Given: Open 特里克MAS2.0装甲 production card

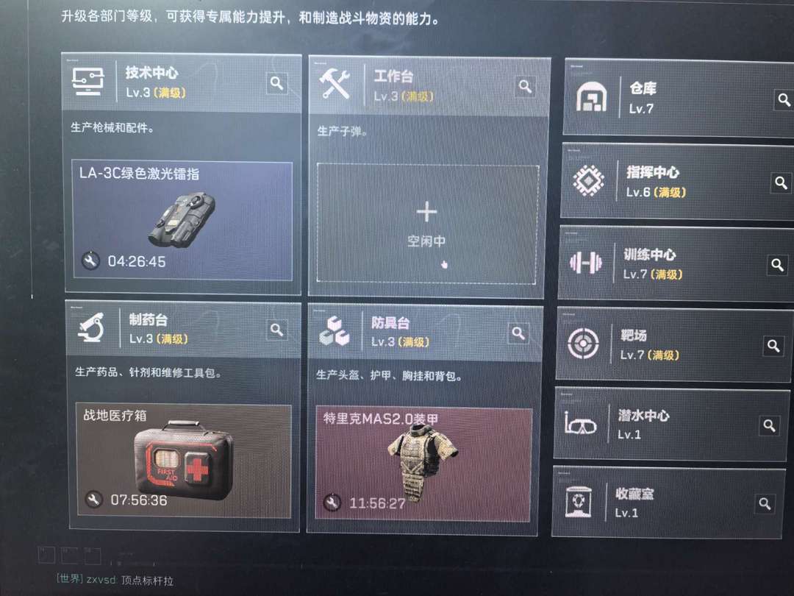Looking at the screenshot, I should pyautogui.click(x=423, y=464).
